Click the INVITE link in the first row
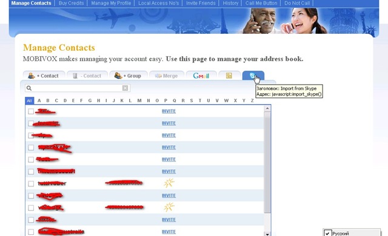Image resolution: width=388 pixels, height=236 pixels. 169,111
